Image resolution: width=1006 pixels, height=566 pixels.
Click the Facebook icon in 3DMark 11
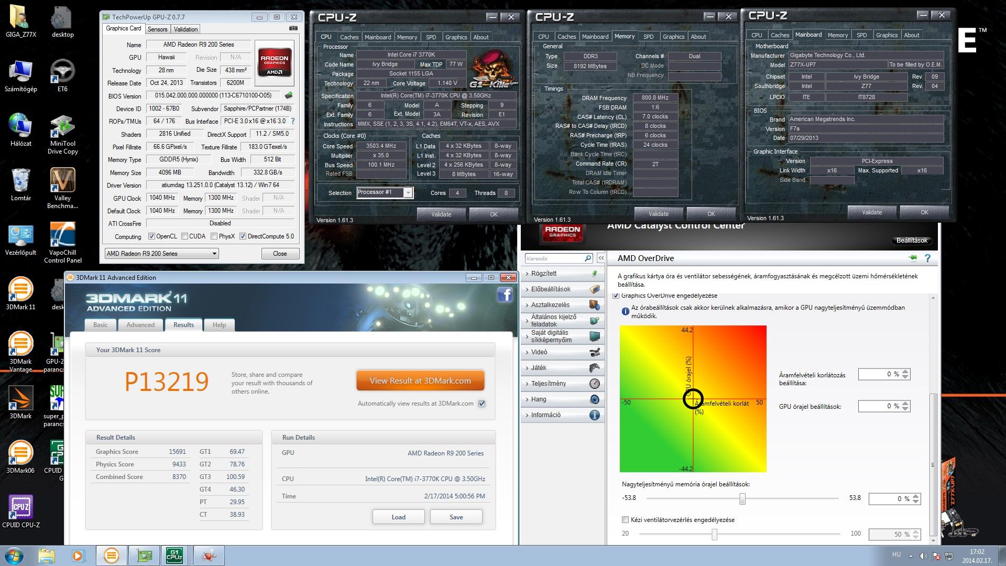click(505, 295)
